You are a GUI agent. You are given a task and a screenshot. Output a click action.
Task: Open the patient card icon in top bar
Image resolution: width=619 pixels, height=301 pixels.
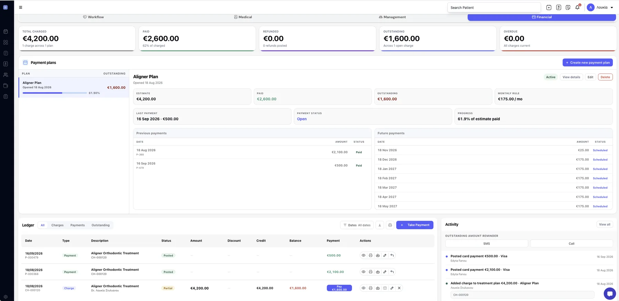point(558,7)
